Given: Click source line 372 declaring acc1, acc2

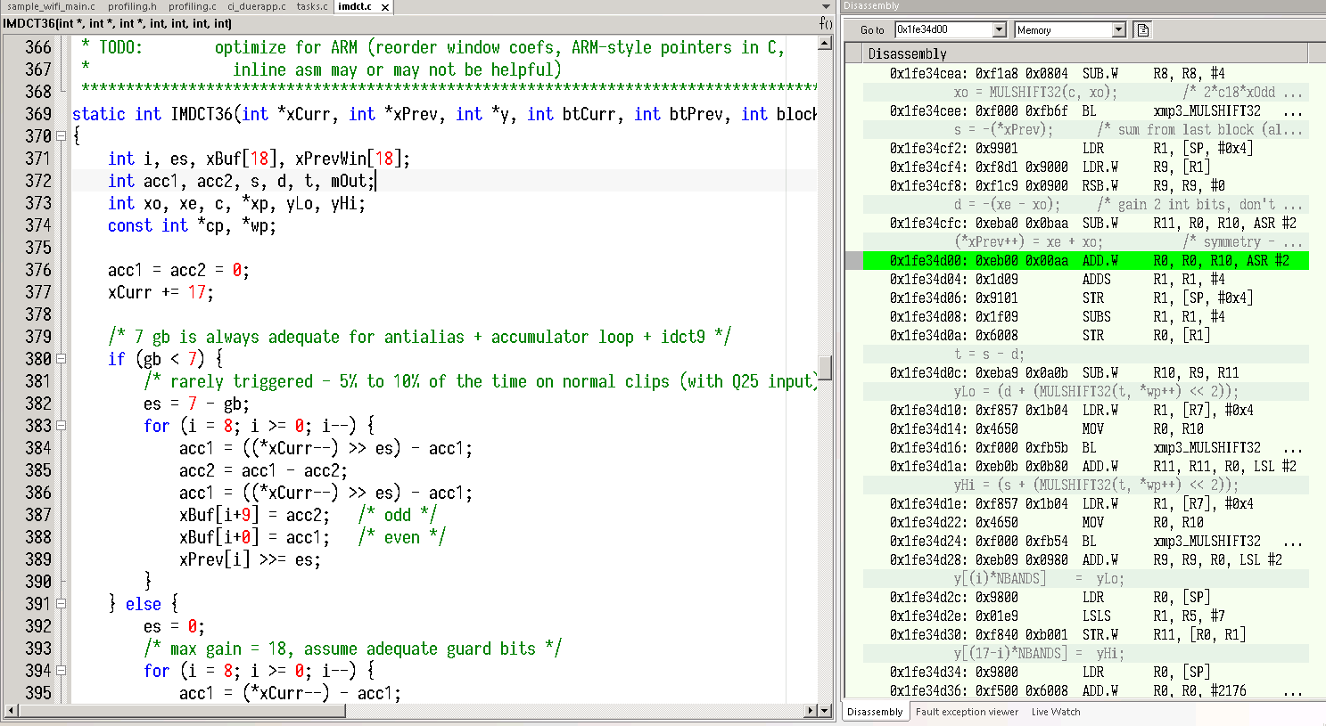Looking at the screenshot, I should pyautogui.click(x=241, y=181).
